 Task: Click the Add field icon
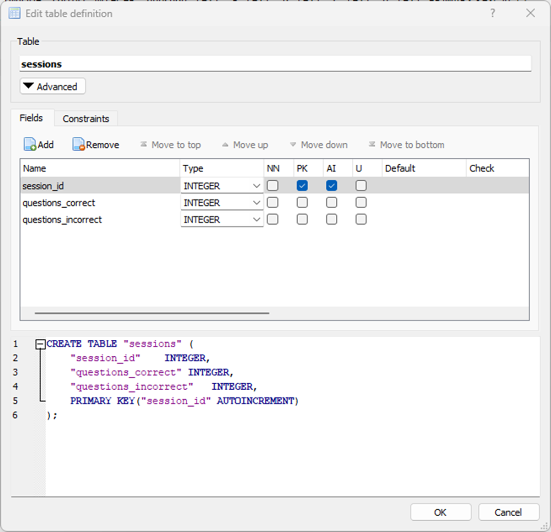click(x=30, y=144)
